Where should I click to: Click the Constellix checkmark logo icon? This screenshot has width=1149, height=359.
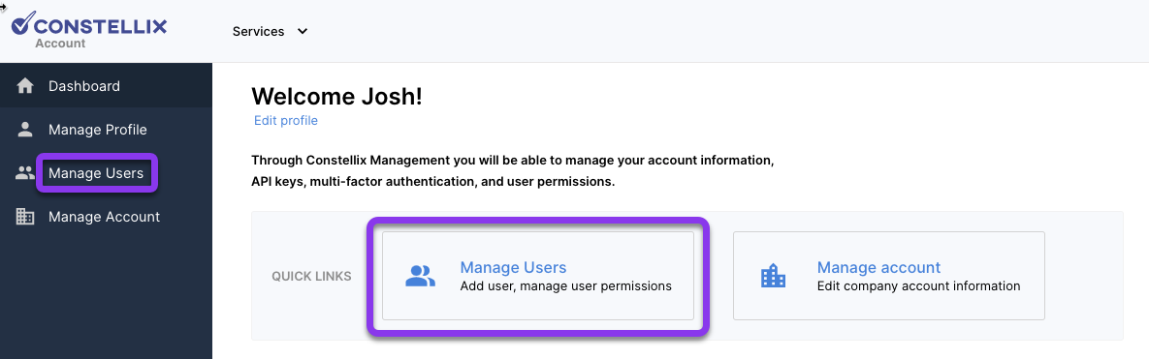(x=22, y=23)
